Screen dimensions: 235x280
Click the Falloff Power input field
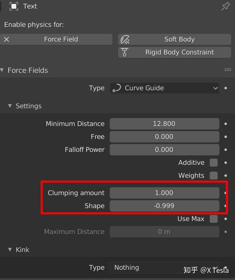pos(164,150)
